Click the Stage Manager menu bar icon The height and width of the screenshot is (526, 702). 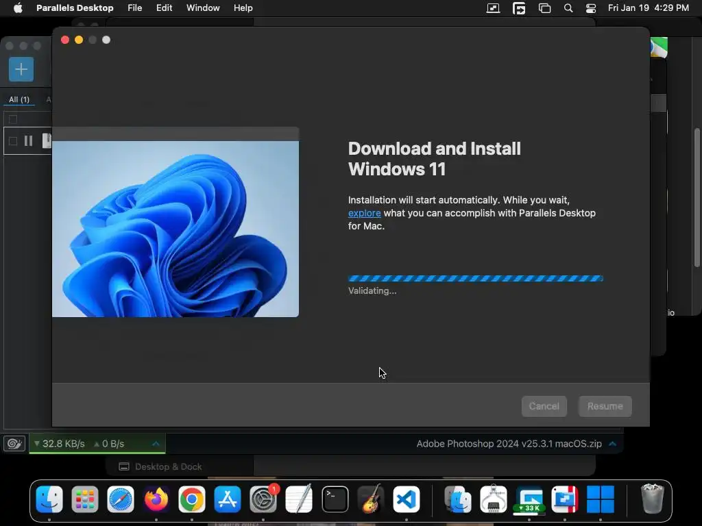pos(544,8)
